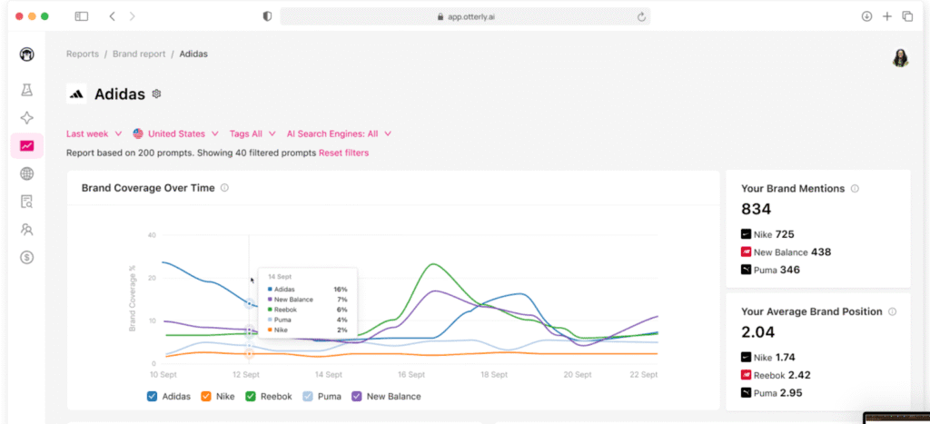Expand the Last week date dropdown
The width and height of the screenshot is (930, 424).
(x=94, y=133)
